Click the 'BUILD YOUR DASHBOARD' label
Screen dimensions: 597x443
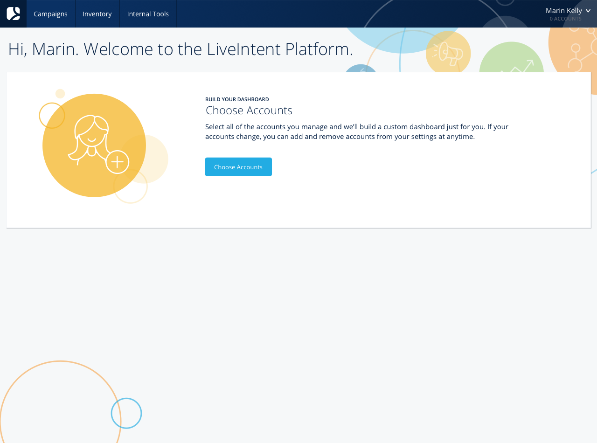point(237,99)
